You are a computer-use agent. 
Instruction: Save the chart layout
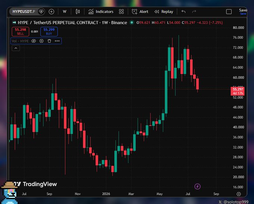(x=243, y=12)
